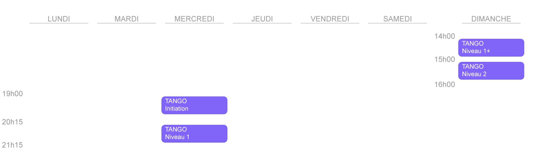Select the 15h00 Sunday time marker

(444, 59)
